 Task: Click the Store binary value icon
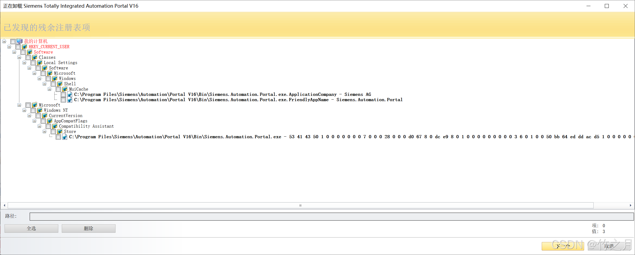pos(65,137)
